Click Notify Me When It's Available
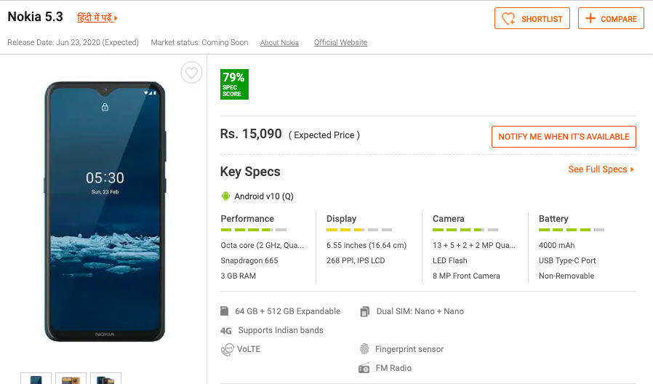 (564, 137)
